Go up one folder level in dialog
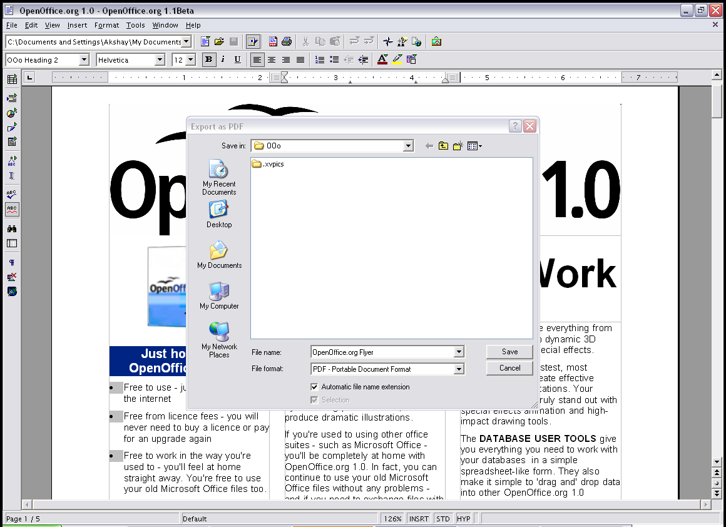 click(444, 146)
